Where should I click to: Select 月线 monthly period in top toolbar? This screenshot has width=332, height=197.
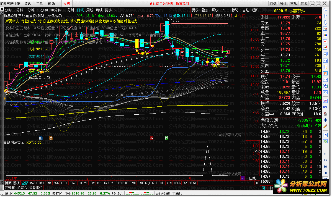coord(99,10)
